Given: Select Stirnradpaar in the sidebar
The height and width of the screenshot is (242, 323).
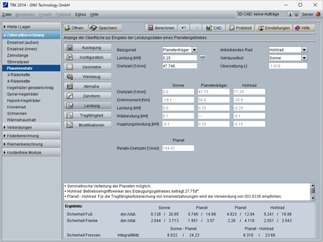Looking at the screenshot, I should [x=19, y=61].
